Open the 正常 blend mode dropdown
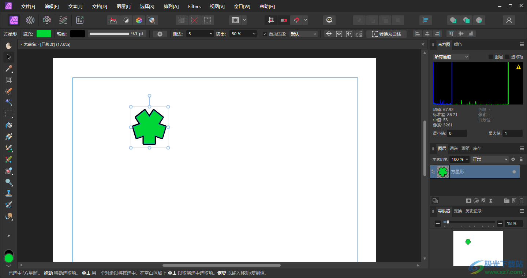 pos(490,159)
